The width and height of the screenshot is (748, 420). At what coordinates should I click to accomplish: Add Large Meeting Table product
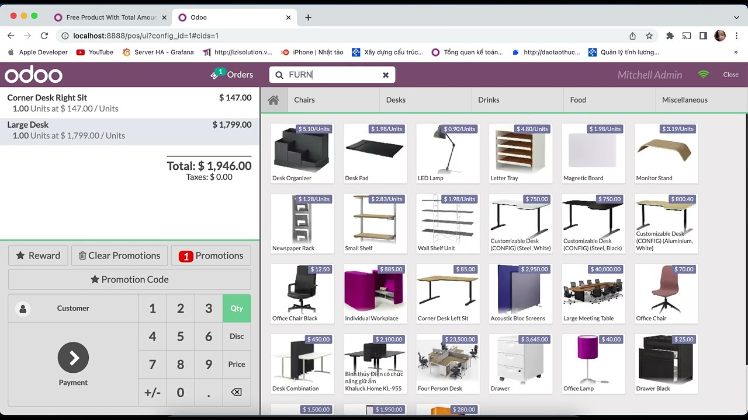[593, 293]
